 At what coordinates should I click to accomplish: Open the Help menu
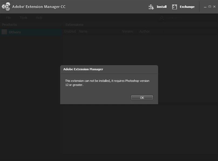(39, 17)
